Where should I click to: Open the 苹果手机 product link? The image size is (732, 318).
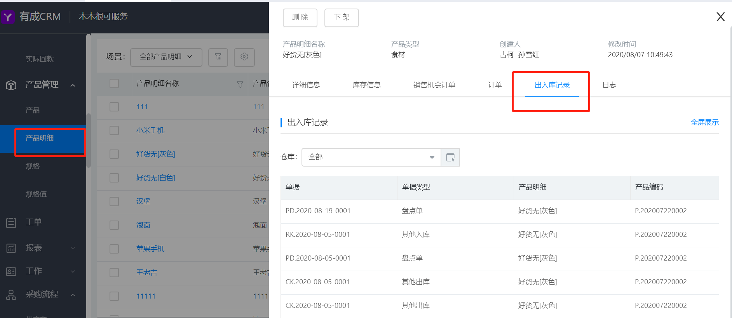[150, 249]
